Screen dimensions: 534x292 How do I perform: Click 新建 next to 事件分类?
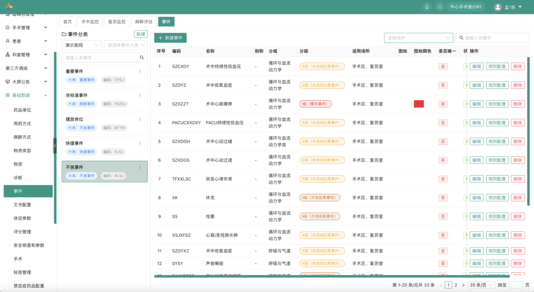coord(140,34)
